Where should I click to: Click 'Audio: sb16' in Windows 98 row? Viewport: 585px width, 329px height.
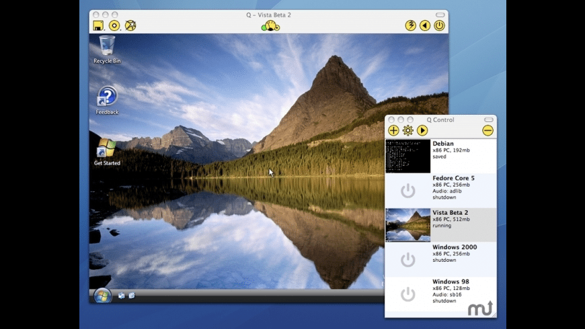[x=447, y=294]
